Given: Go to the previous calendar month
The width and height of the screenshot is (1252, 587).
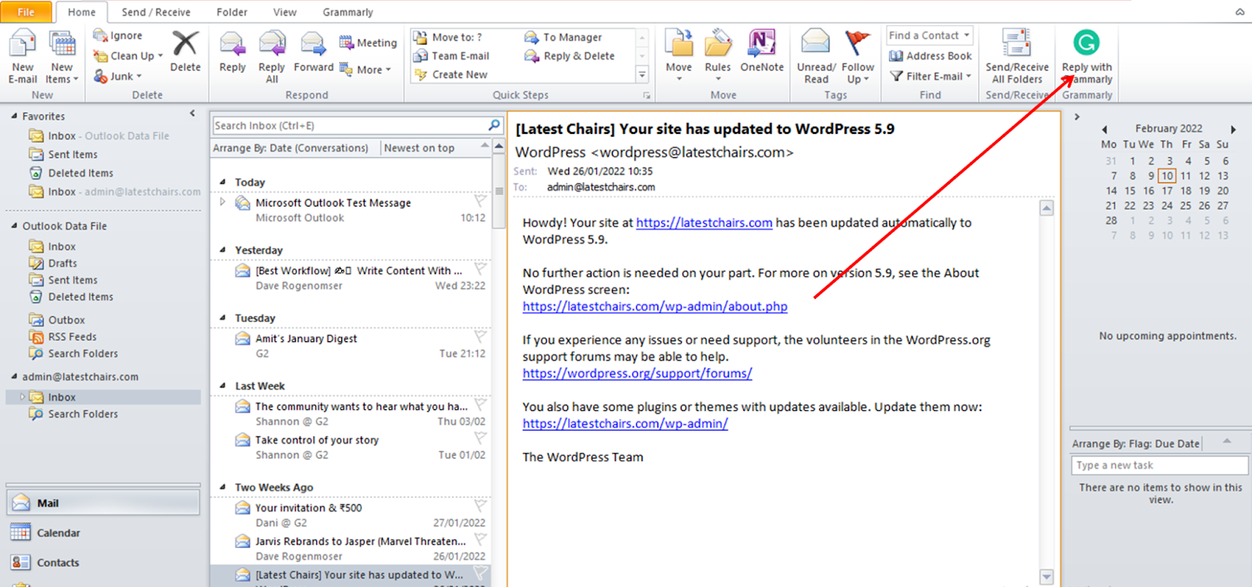Looking at the screenshot, I should 1104,129.
